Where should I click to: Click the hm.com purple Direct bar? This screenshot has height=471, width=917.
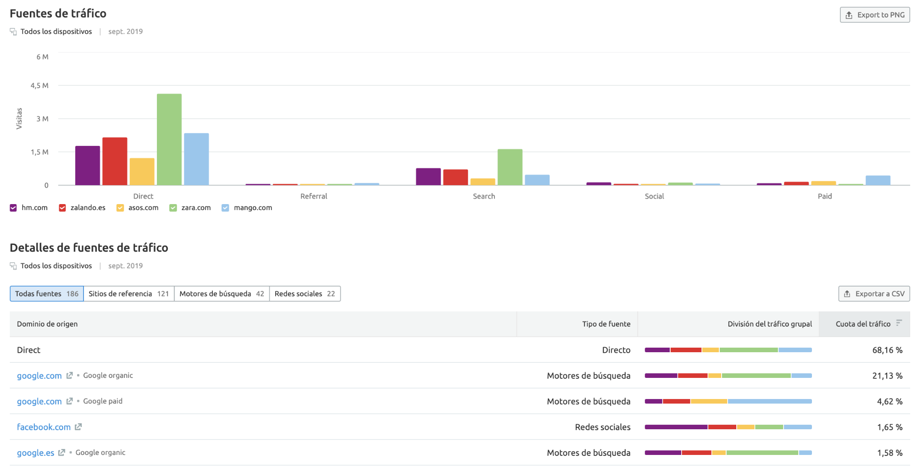88,166
